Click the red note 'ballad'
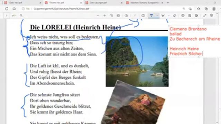Screen dimensions: 221x124 (175, 34)
